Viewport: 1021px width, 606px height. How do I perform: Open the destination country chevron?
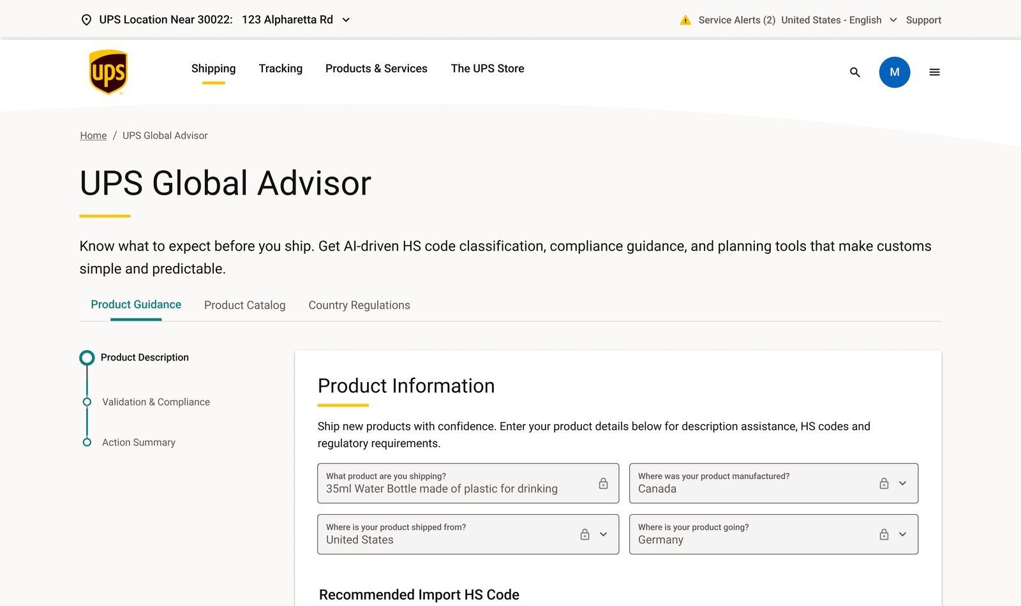902,534
